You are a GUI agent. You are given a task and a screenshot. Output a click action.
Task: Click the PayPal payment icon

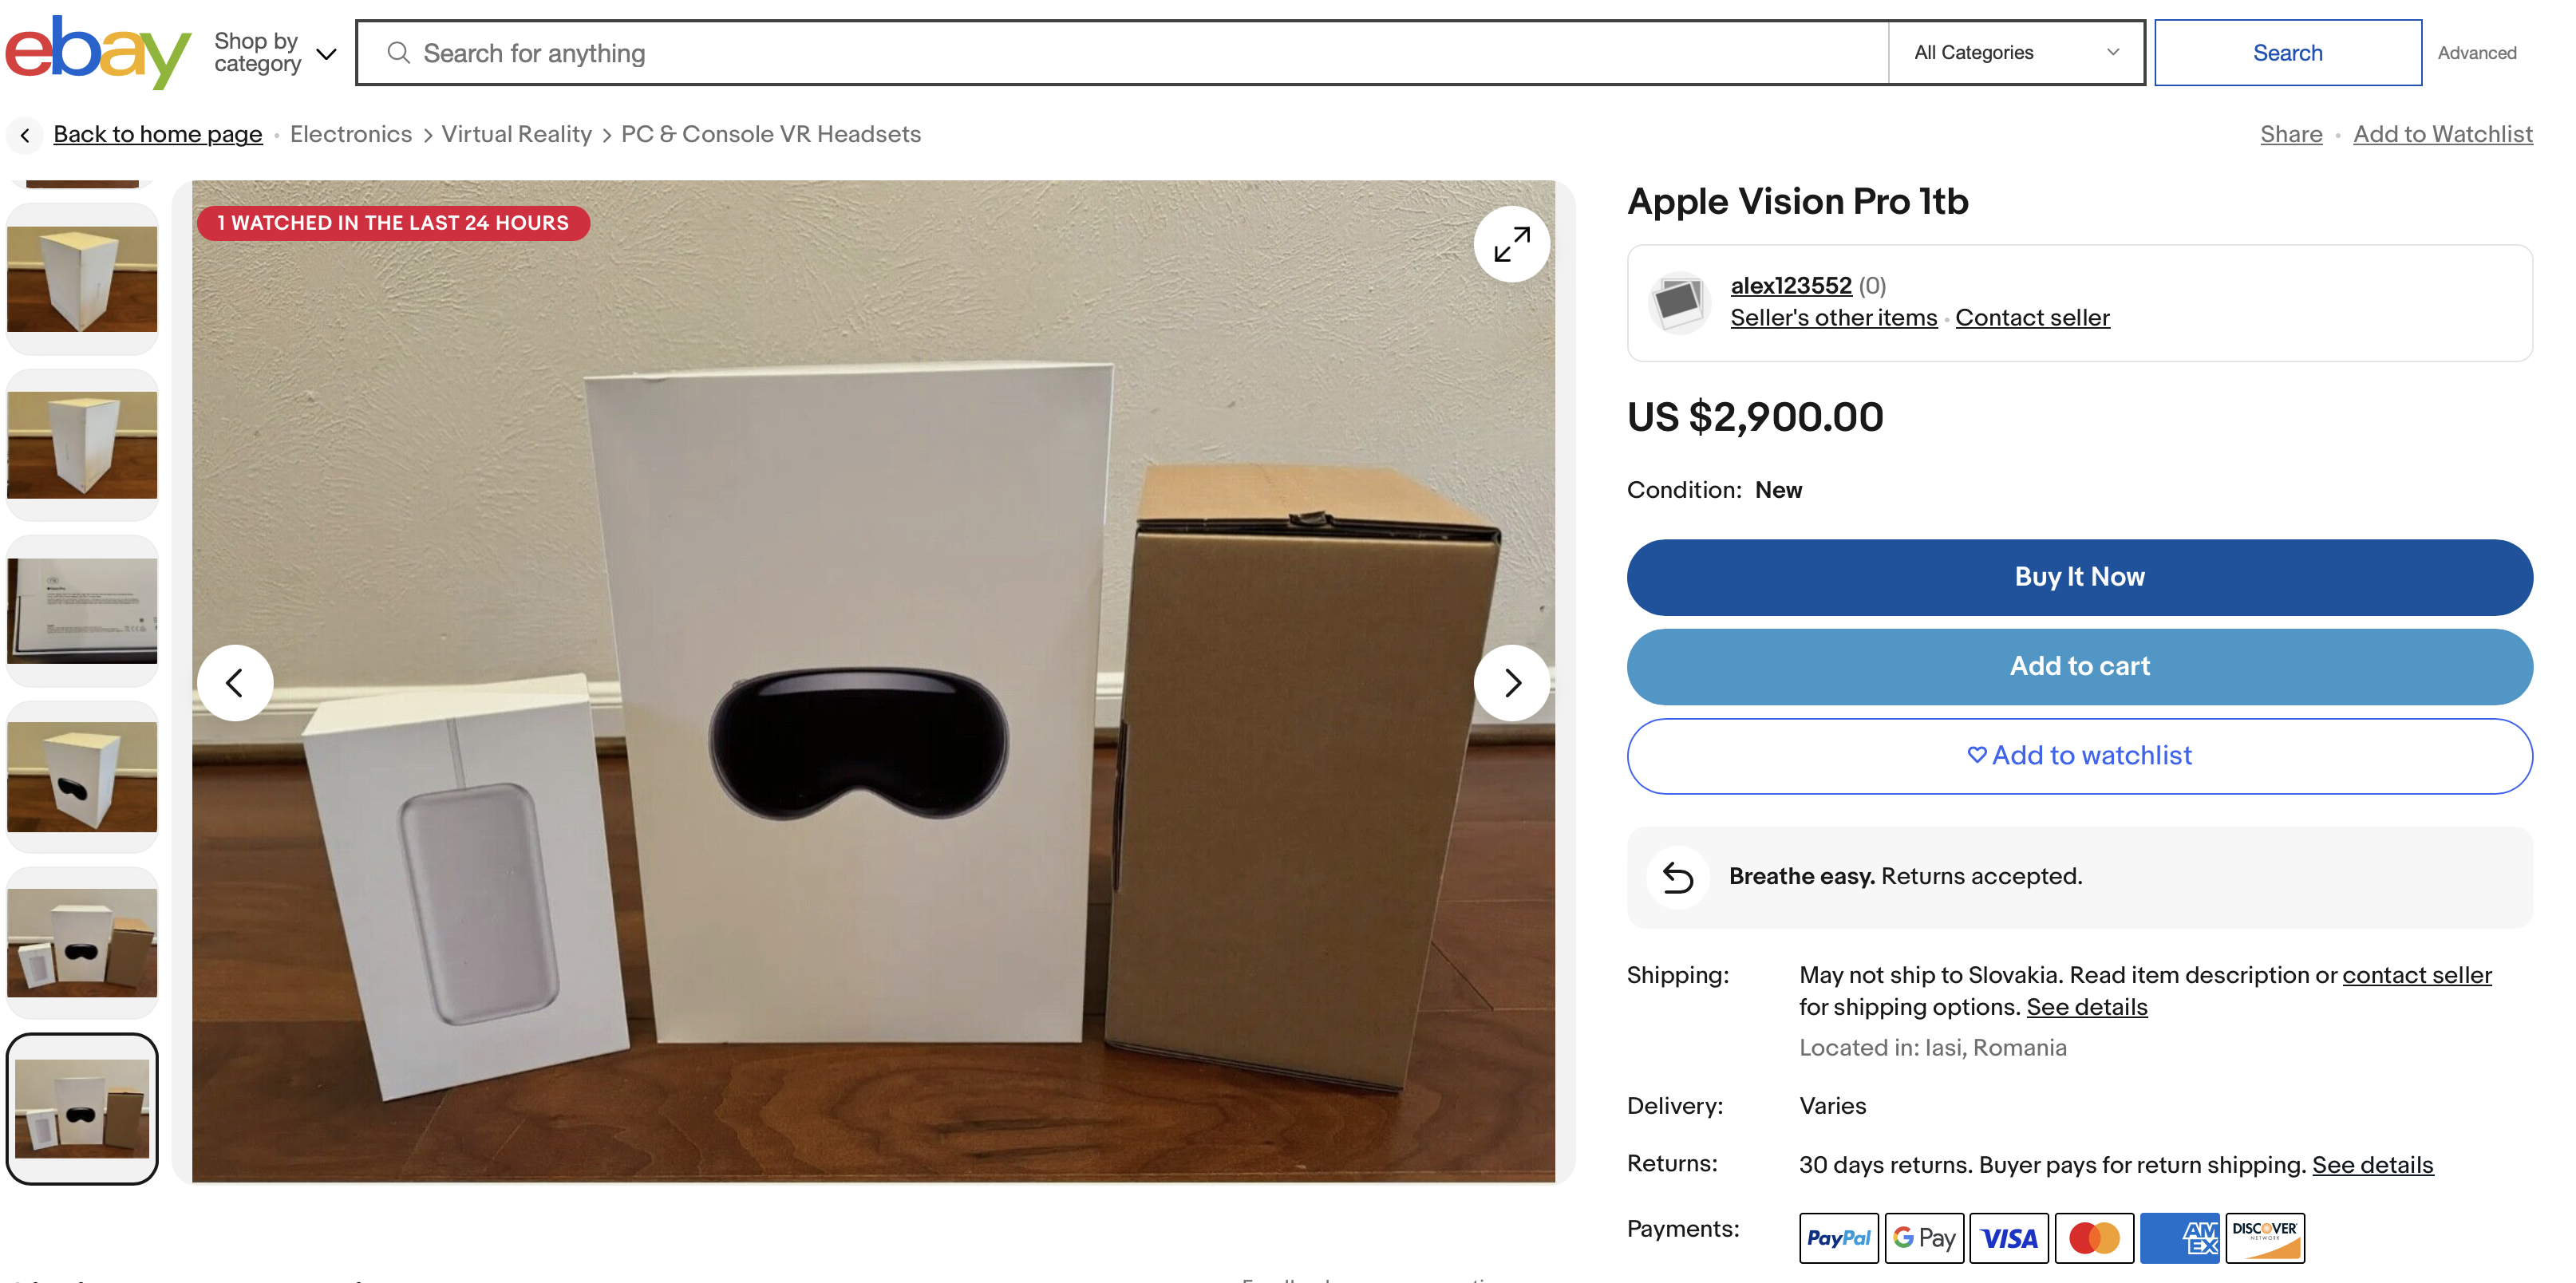pos(1838,1238)
